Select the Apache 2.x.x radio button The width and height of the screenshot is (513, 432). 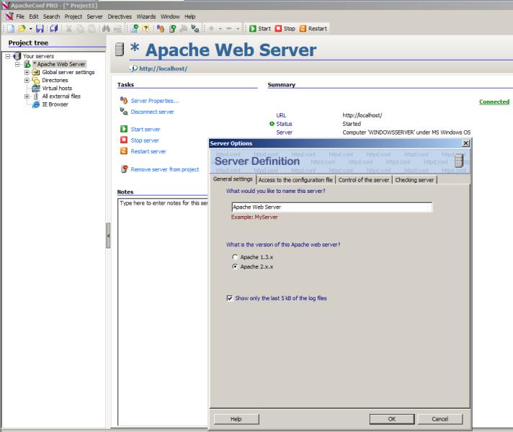pyautogui.click(x=235, y=267)
